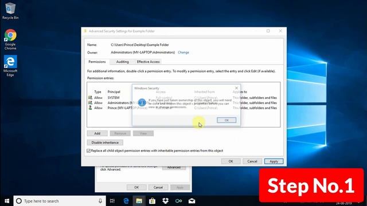Click the Applies to column header

pyautogui.click(x=240, y=92)
